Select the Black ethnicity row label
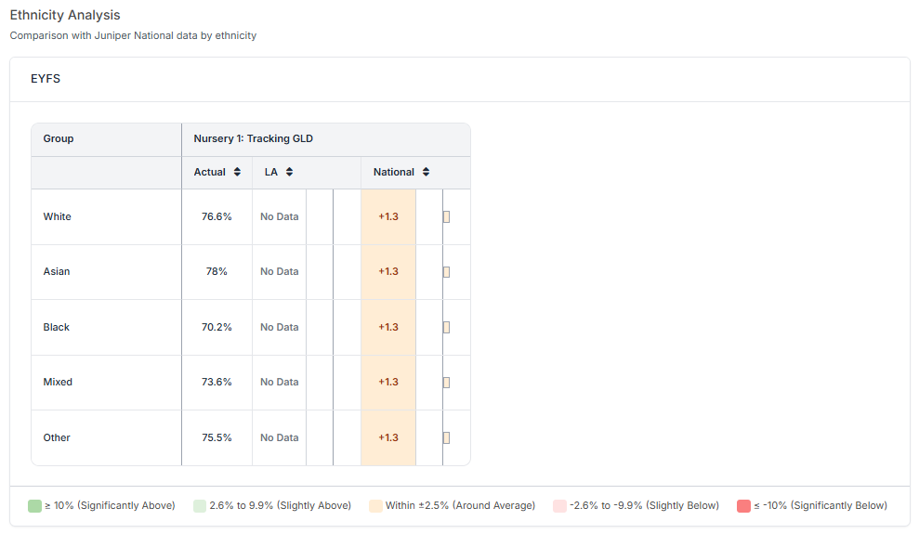This screenshot has height=534, width=919. tap(57, 327)
